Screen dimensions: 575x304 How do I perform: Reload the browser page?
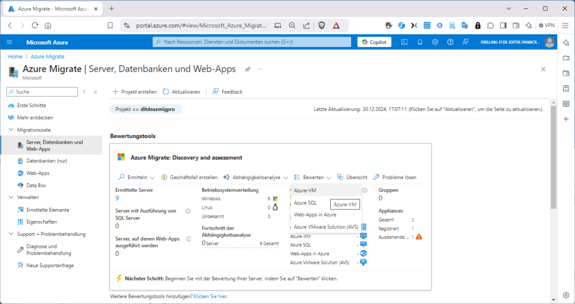click(35, 25)
